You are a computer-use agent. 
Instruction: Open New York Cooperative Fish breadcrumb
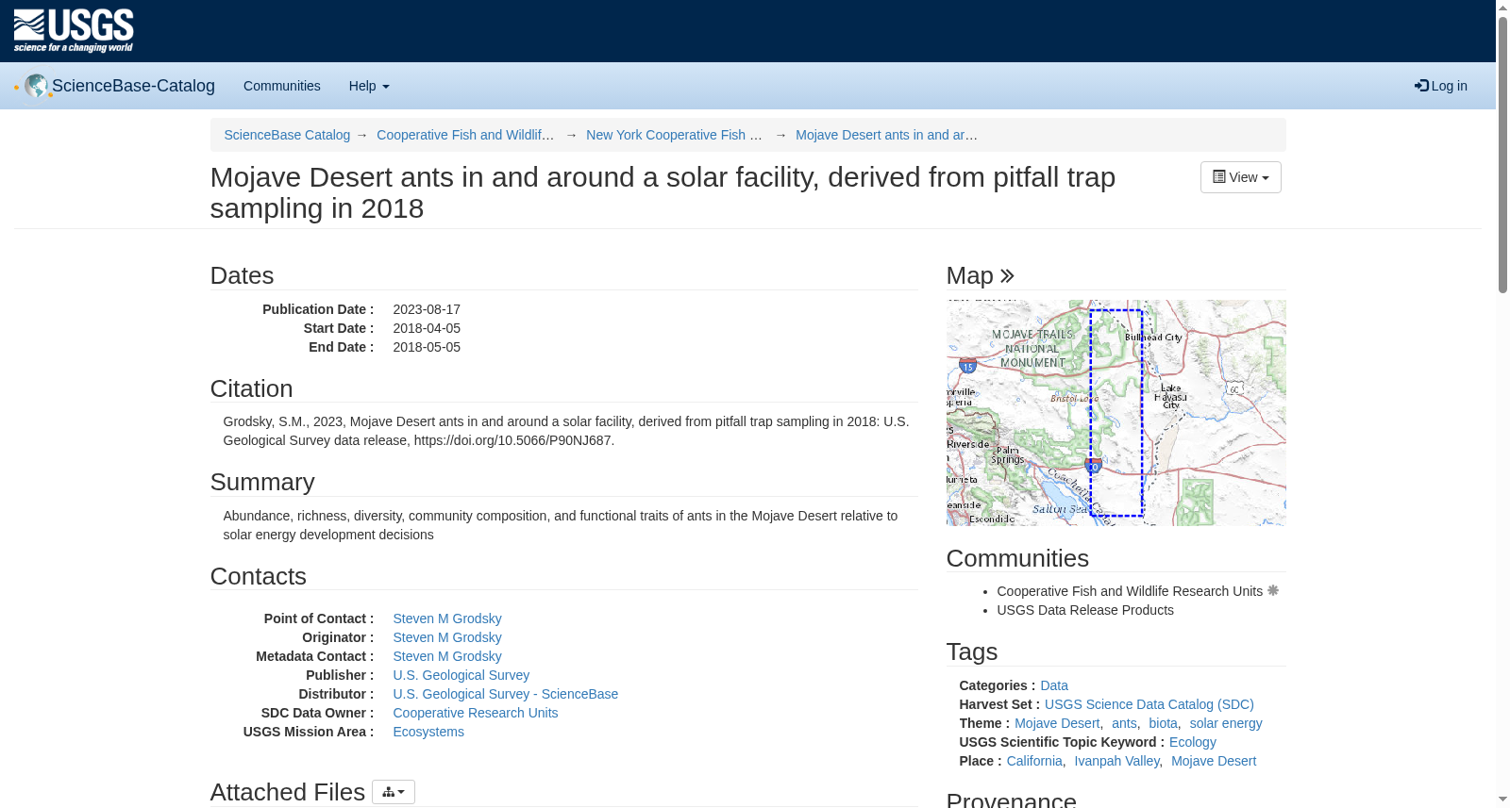coord(674,135)
